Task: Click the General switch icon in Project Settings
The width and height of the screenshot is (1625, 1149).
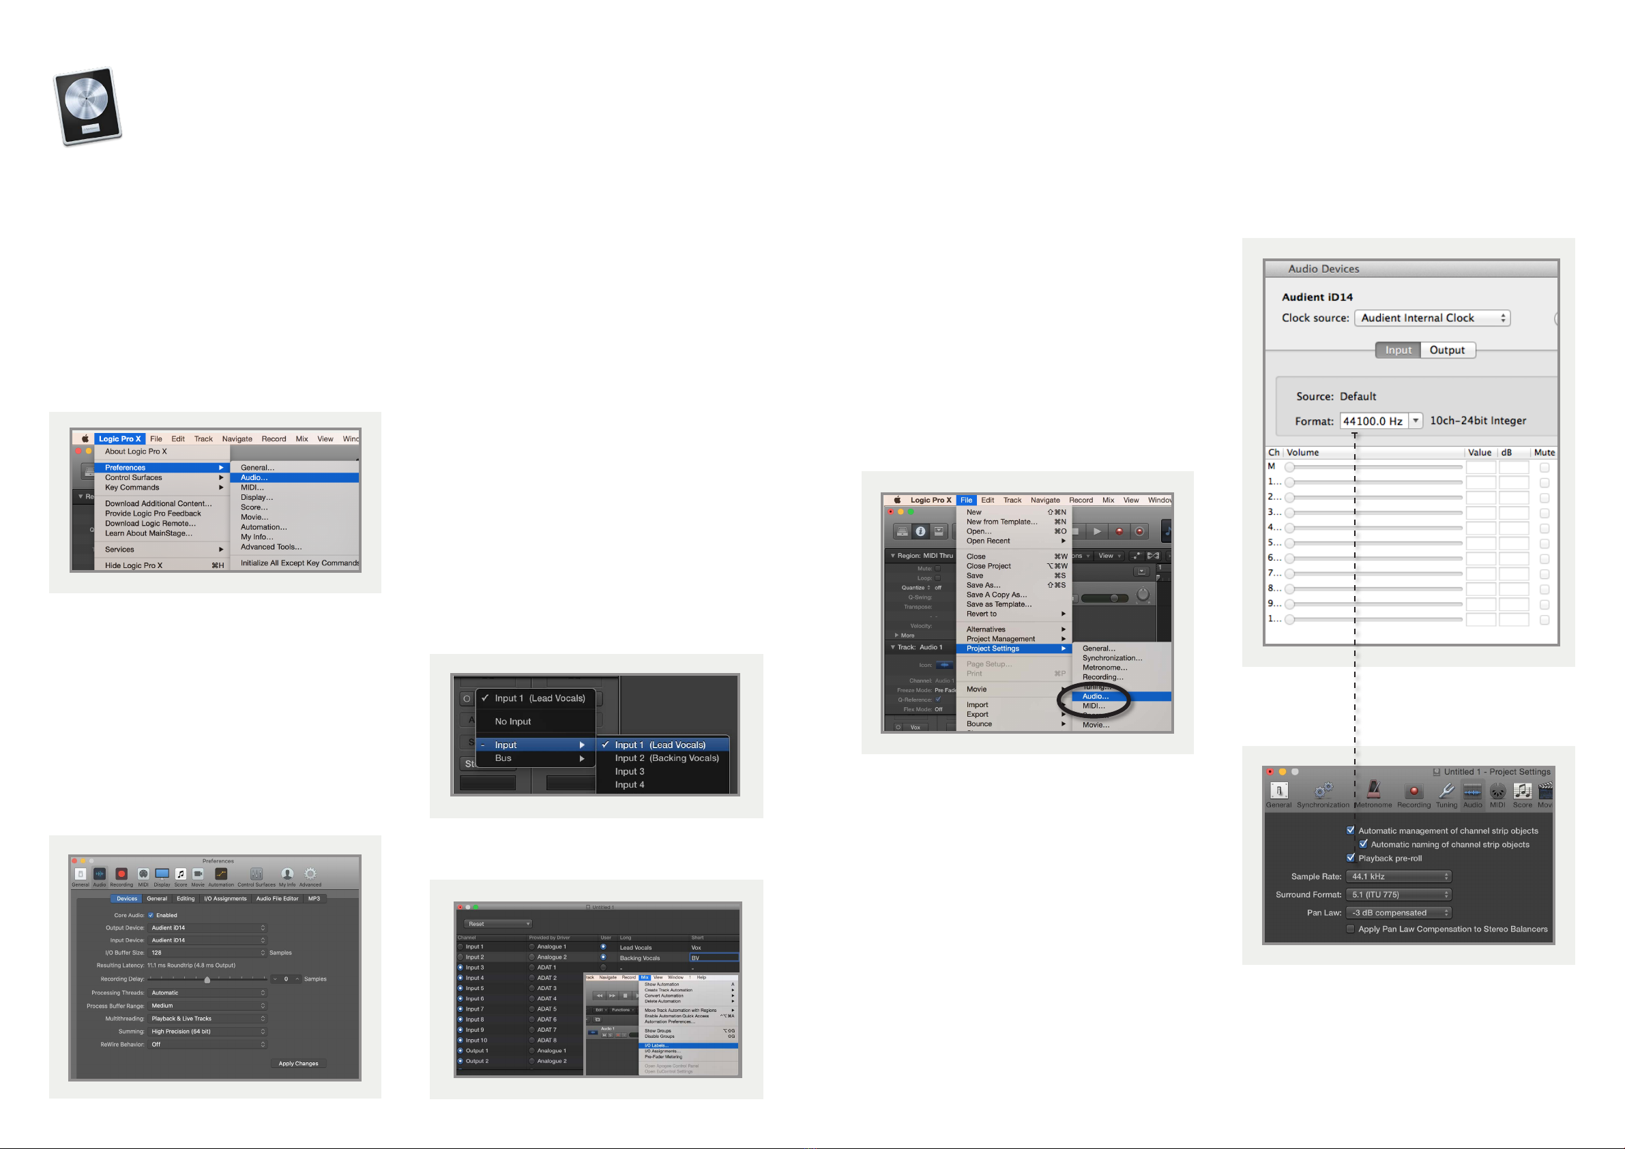Action: coord(1279,790)
